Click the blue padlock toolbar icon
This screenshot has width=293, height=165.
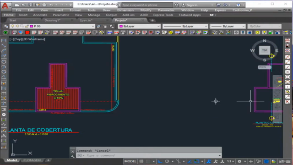[x=250, y=33]
